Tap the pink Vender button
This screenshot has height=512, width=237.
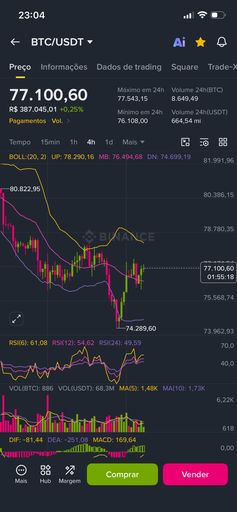click(x=195, y=474)
